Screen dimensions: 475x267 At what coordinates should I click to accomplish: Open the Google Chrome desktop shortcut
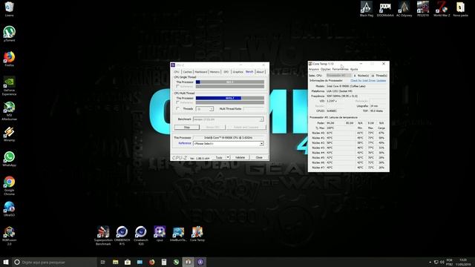click(x=9, y=186)
